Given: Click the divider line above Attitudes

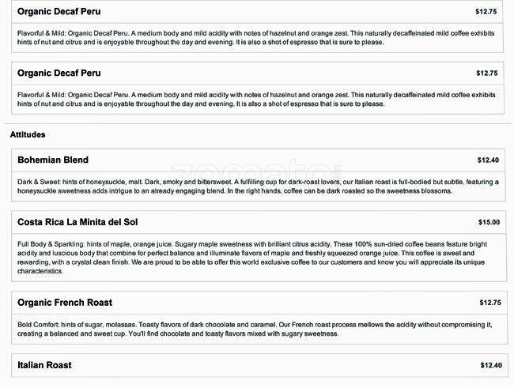Looking at the screenshot, I should coord(258,123).
